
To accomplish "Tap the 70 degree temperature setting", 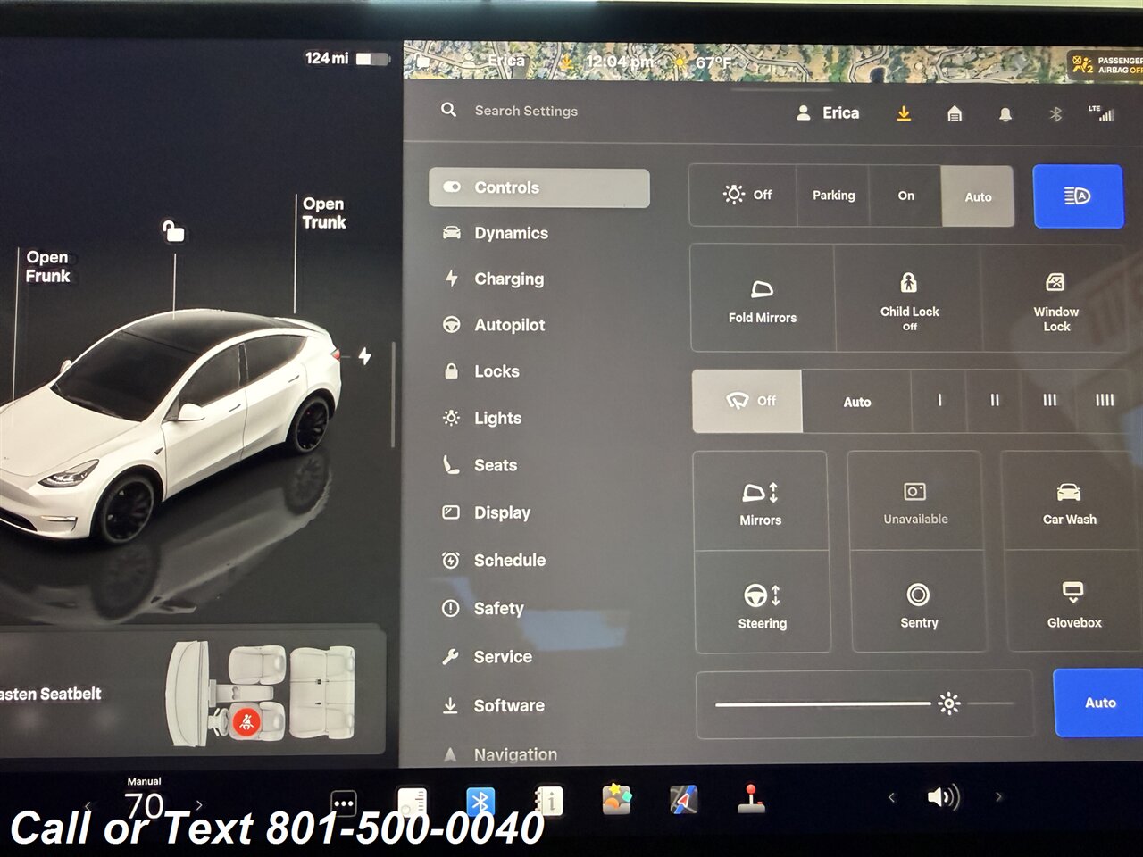I will [x=144, y=806].
